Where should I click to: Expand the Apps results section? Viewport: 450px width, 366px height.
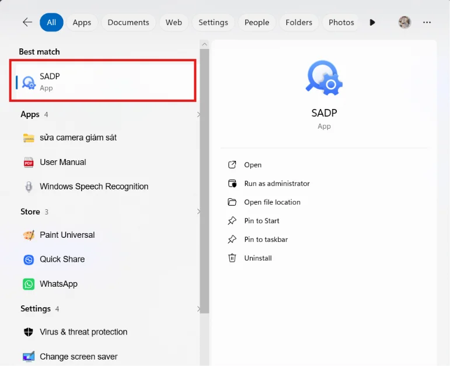point(198,115)
